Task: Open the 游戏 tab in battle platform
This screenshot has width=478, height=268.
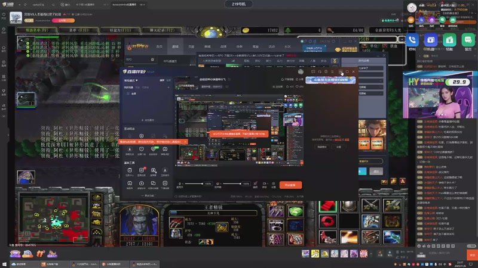Action: pos(175,47)
